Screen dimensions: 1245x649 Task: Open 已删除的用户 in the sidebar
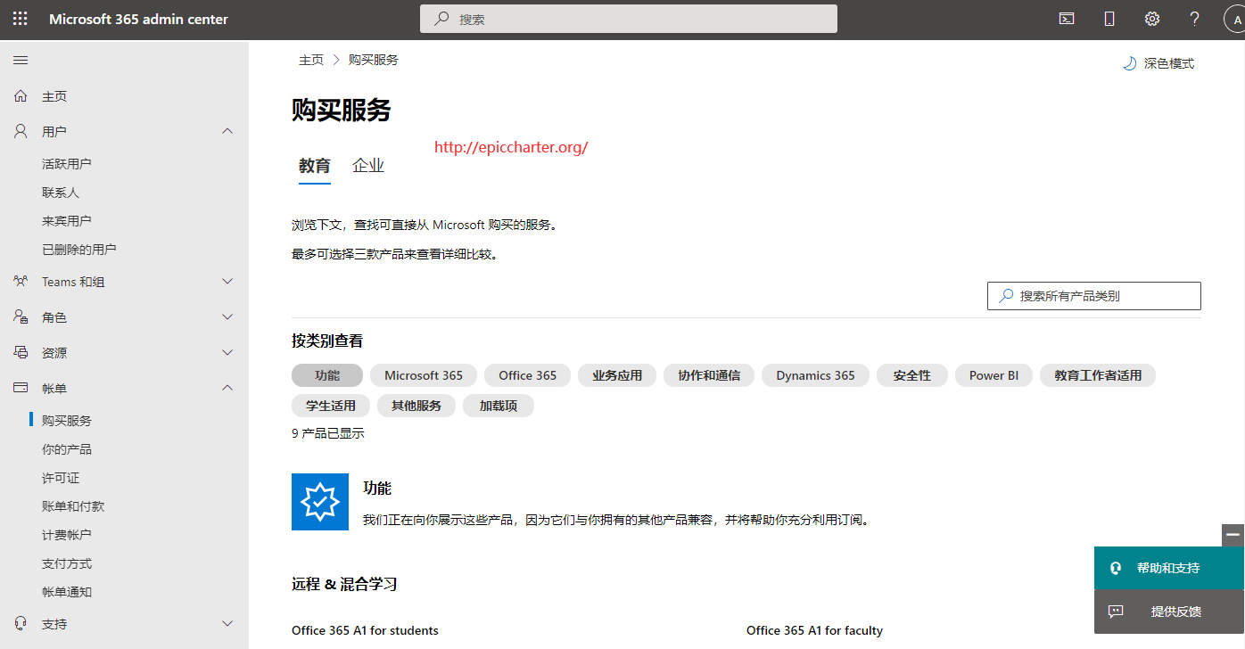tap(79, 249)
